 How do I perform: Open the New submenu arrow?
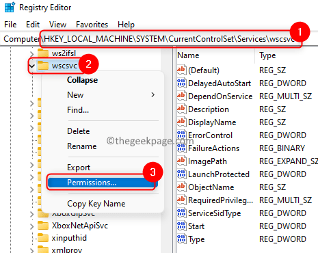pyautogui.click(x=153, y=94)
